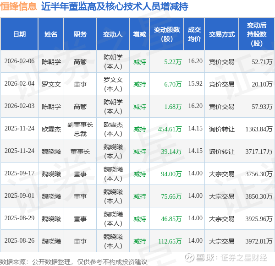
Task: Select 欧霖杰 name cell
Action: [x=51, y=129]
